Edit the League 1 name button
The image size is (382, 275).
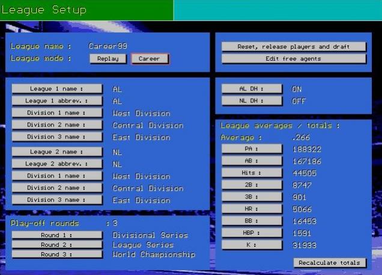[57, 88]
